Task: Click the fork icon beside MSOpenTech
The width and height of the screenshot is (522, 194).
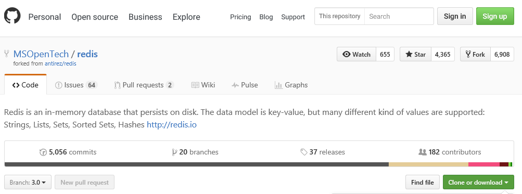Action: tap(6, 54)
